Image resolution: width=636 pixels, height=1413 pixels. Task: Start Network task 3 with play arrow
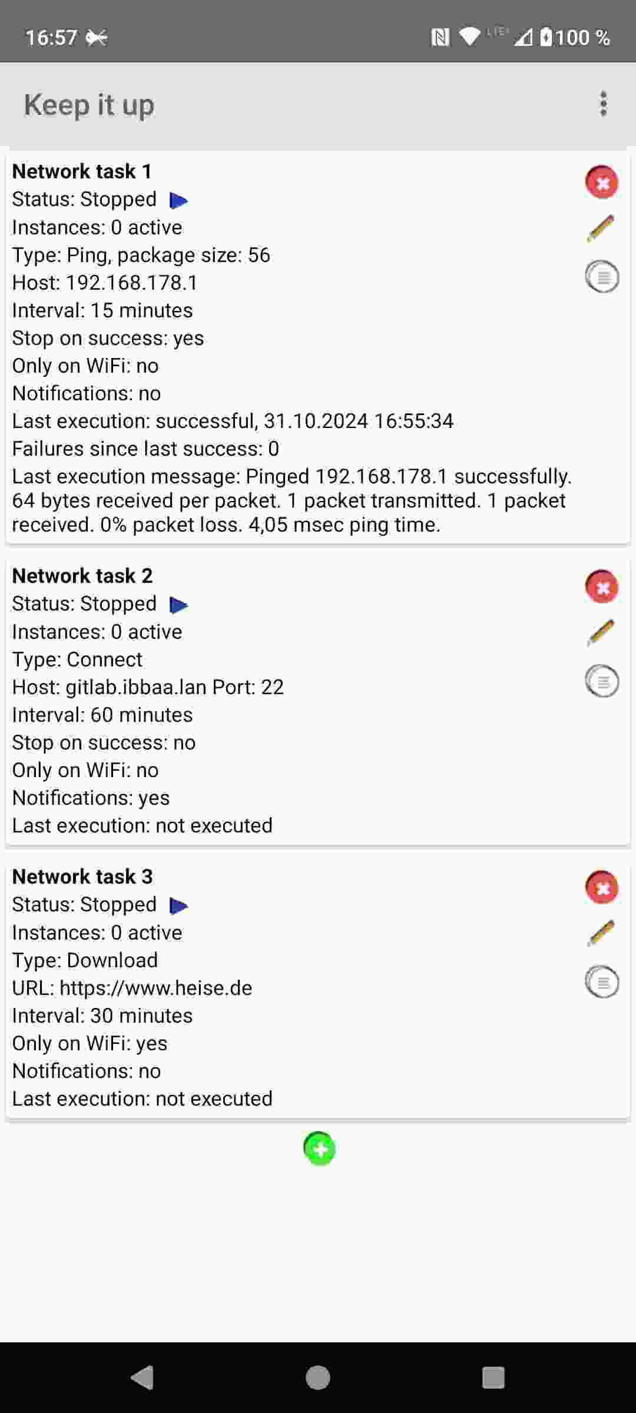pos(178,905)
